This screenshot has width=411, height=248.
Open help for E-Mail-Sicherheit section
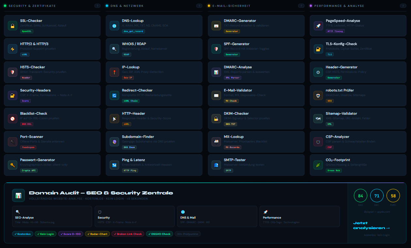pos(301,6)
